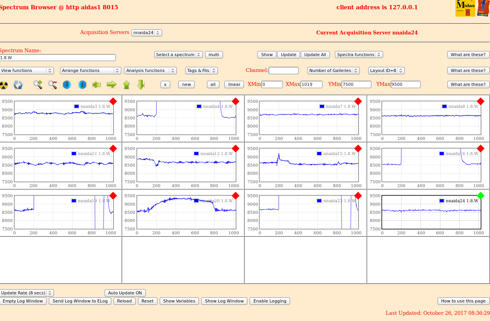The image size is (490, 321).
Task: Open the Analysis functions menu
Action: click(x=150, y=70)
